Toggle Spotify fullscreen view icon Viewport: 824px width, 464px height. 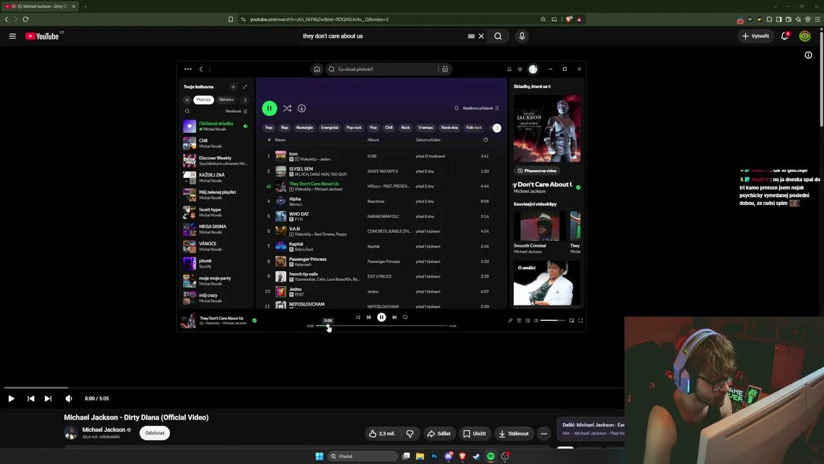click(580, 320)
